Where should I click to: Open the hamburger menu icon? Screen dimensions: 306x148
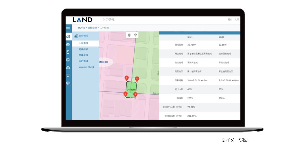pyautogui.click(x=68, y=29)
